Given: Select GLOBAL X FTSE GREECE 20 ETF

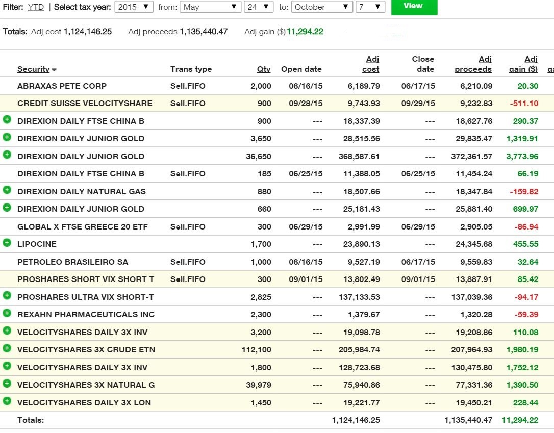Looking at the screenshot, I should [82, 227].
